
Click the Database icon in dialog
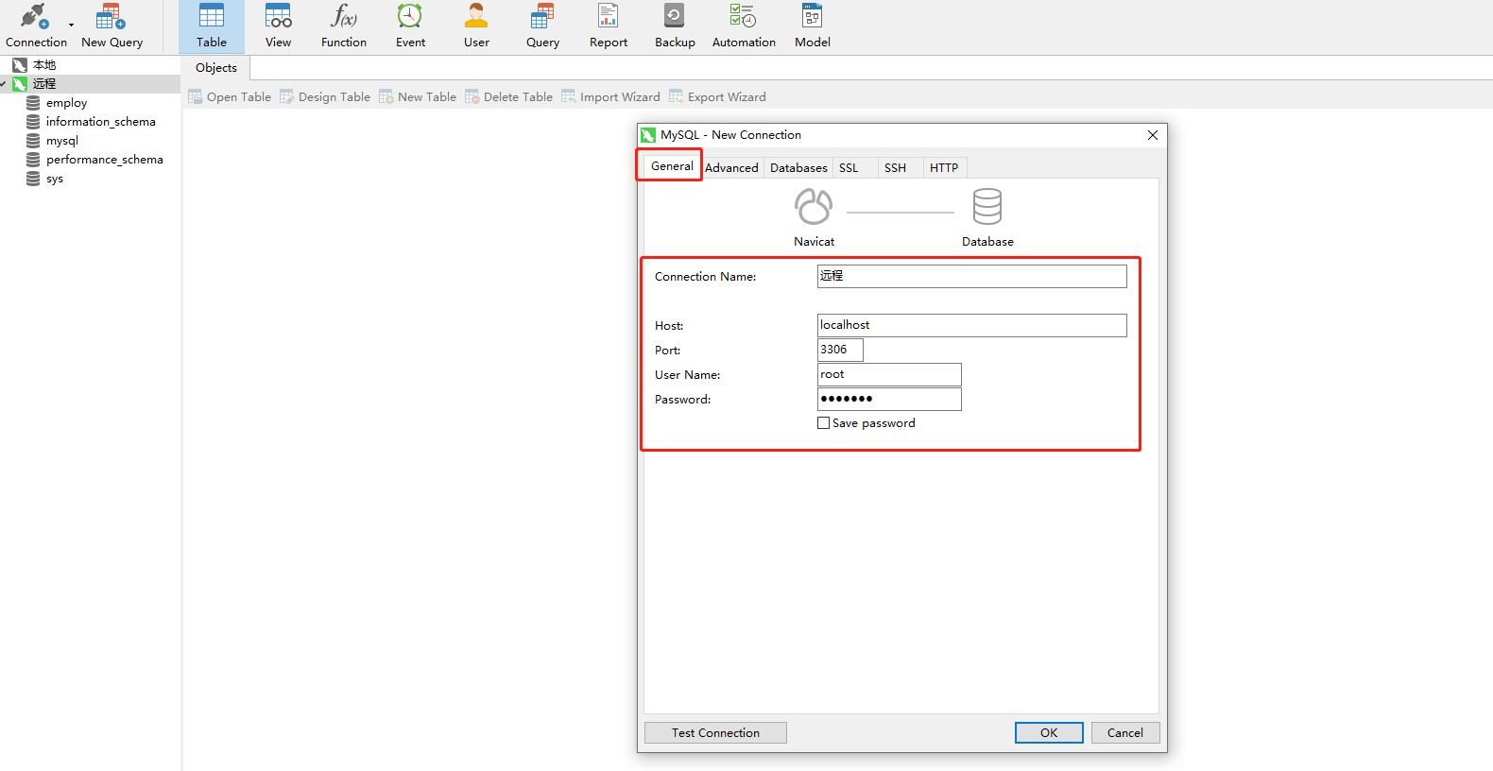pyautogui.click(x=987, y=206)
